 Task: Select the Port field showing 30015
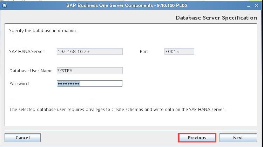point(179,51)
